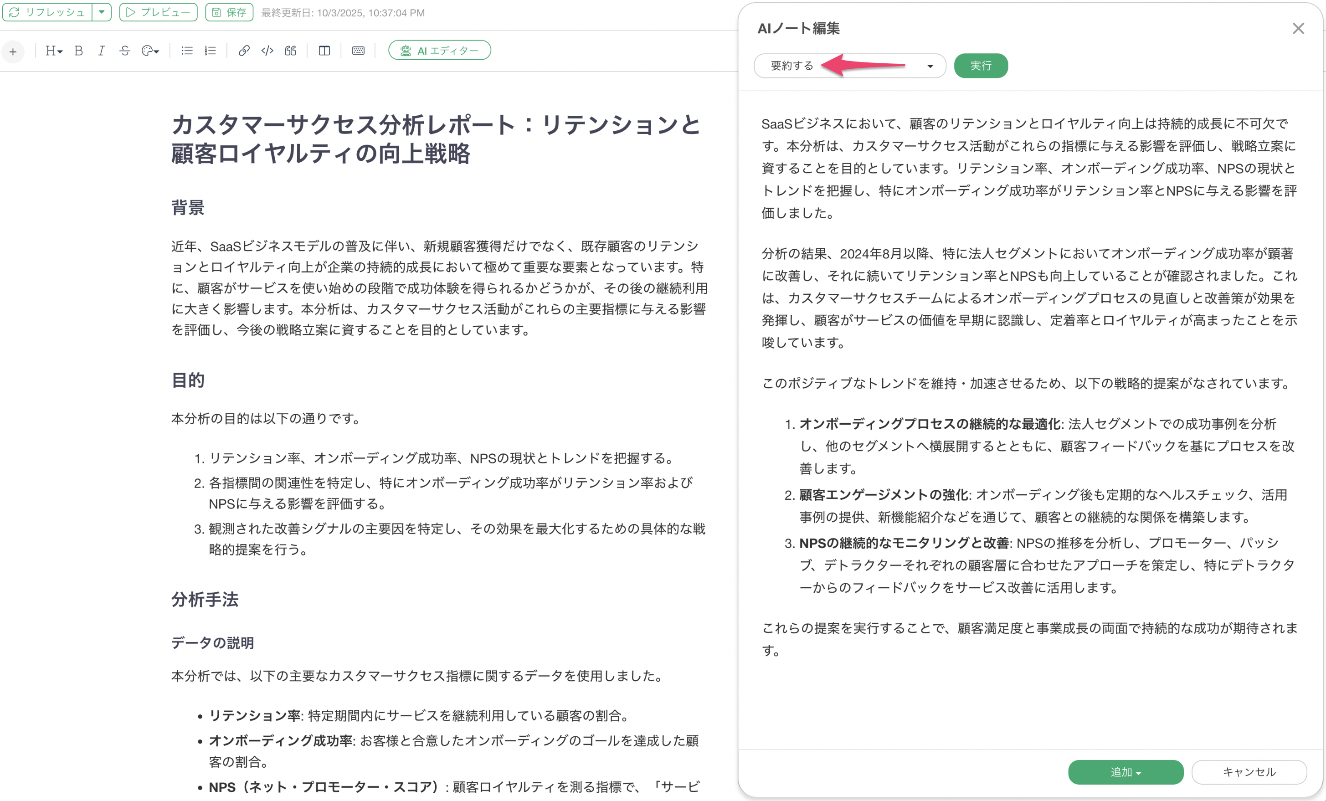Image resolution: width=1326 pixels, height=801 pixels.
Task: Insert a bulleted list
Action: coord(187,51)
